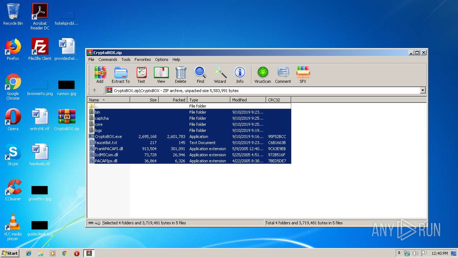Open the Options menu
The height and width of the screenshot is (258, 458).
click(161, 59)
